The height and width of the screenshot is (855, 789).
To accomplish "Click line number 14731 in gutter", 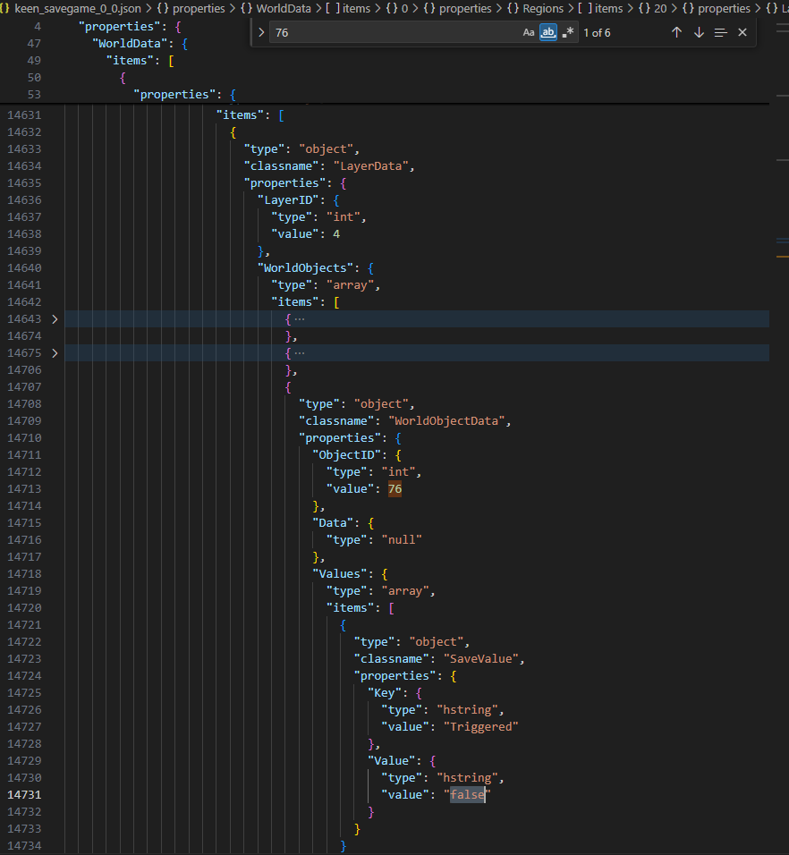I will pyautogui.click(x=24, y=795).
